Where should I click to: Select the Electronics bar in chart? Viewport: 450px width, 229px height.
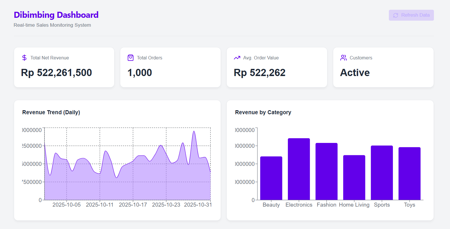pos(299,169)
